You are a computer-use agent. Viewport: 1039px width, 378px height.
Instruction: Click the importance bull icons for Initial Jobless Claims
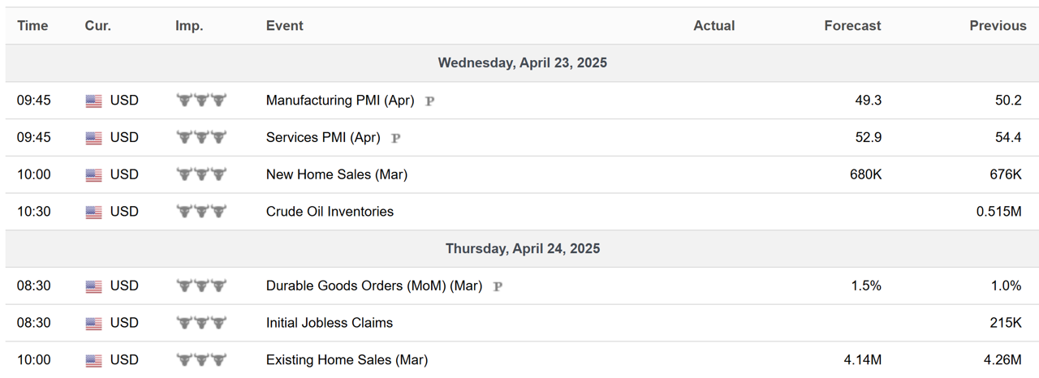(201, 323)
